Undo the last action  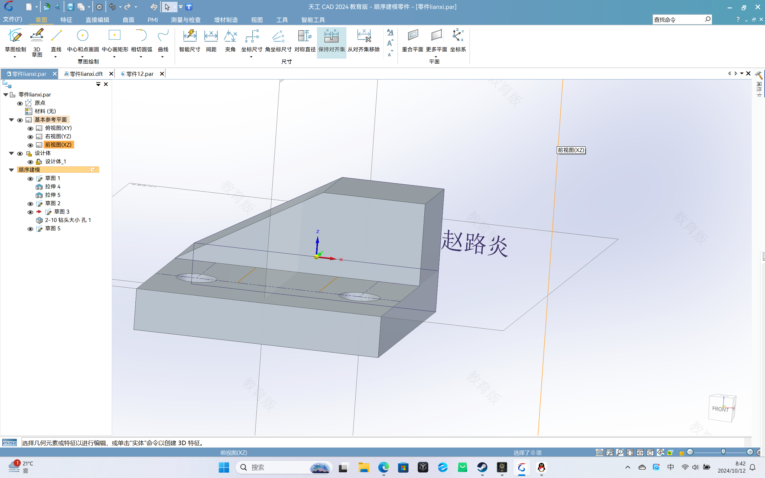pyautogui.click(x=112, y=7)
